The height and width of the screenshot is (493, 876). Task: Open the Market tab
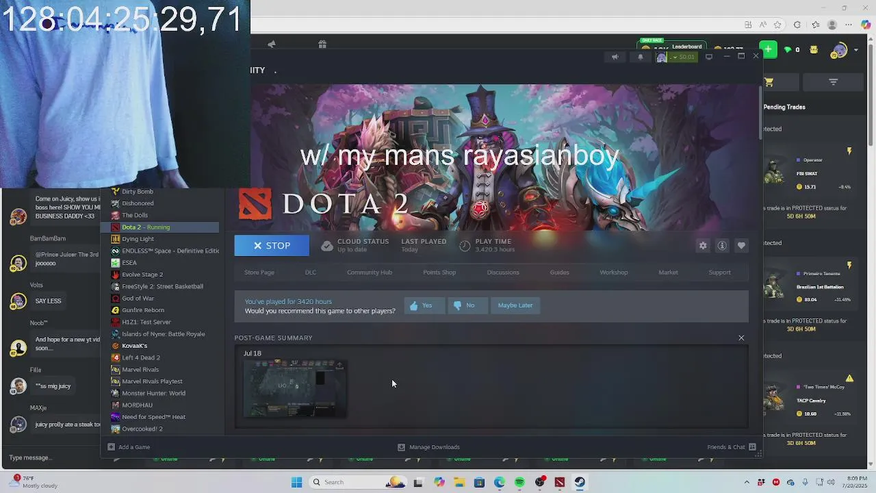[669, 273]
